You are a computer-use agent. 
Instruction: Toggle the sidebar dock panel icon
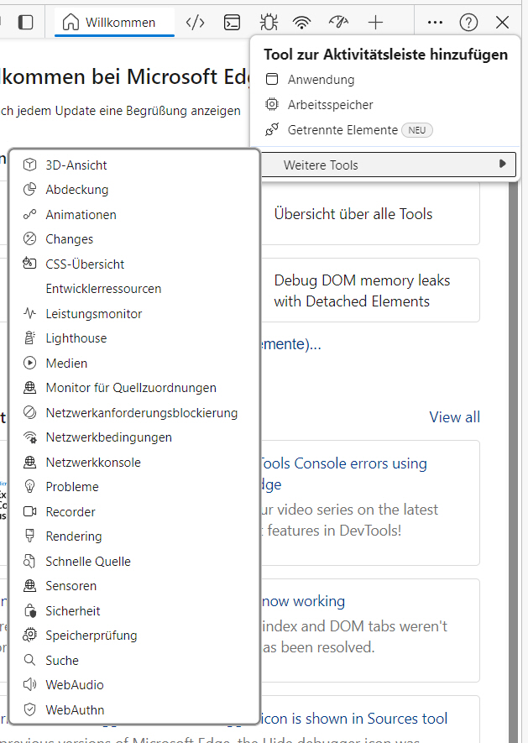[x=26, y=23]
